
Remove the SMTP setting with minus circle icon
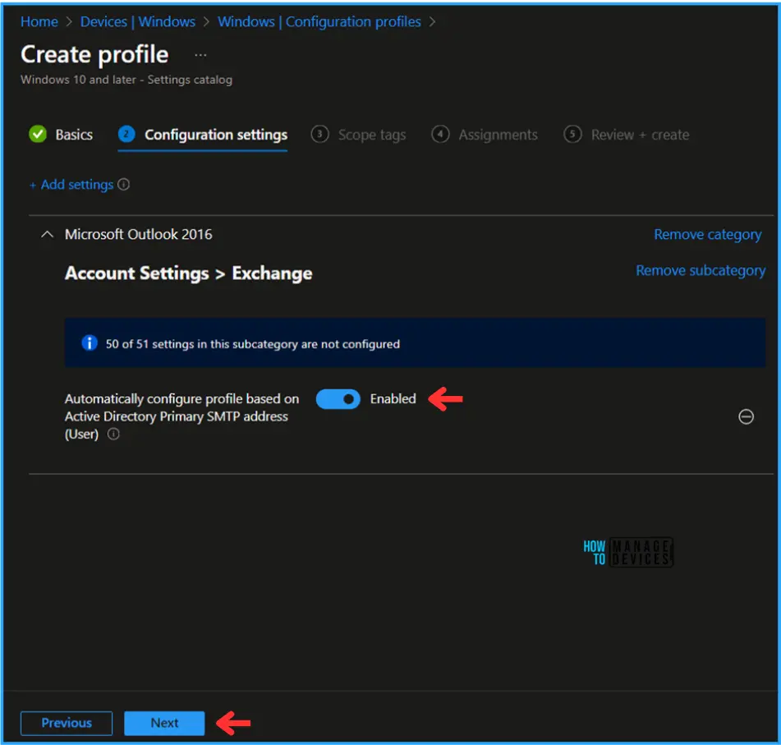[x=746, y=416]
